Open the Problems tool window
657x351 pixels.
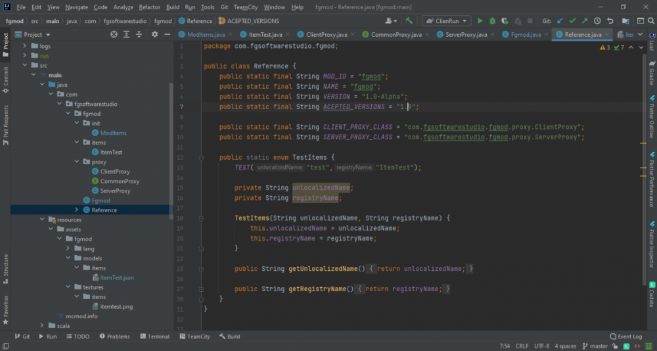115,337
